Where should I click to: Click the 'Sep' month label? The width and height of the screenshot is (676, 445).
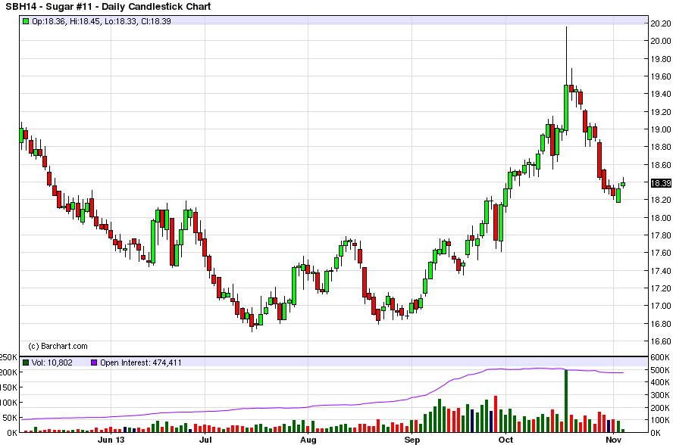[x=412, y=440]
